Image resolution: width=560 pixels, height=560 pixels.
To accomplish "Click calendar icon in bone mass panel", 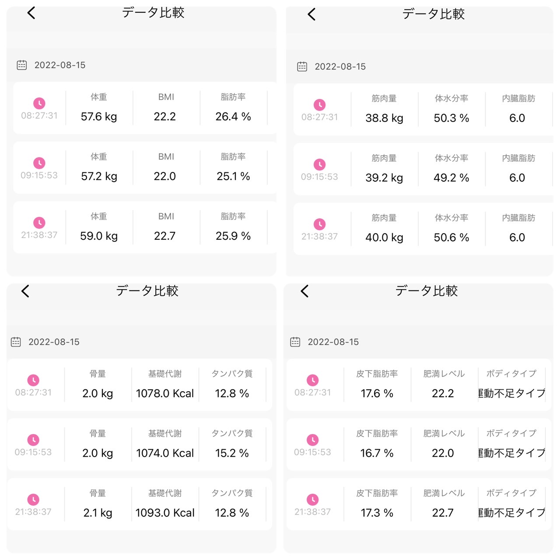I will pyautogui.click(x=16, y=342).
